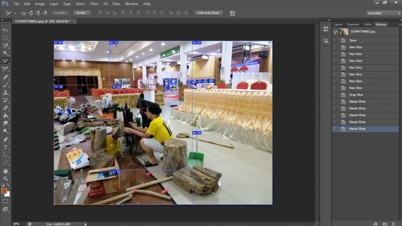
Task: Select the Pen tool
Action: pyautogui.click(x=6, y=139)
